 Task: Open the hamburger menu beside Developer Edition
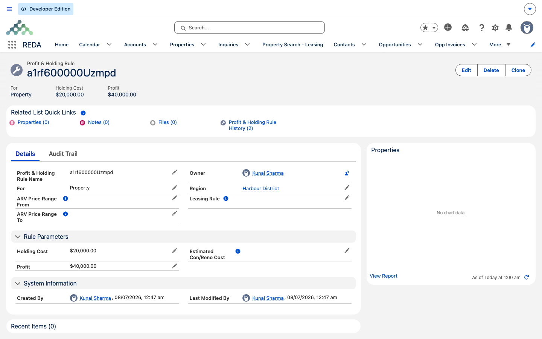pos(9,9)
